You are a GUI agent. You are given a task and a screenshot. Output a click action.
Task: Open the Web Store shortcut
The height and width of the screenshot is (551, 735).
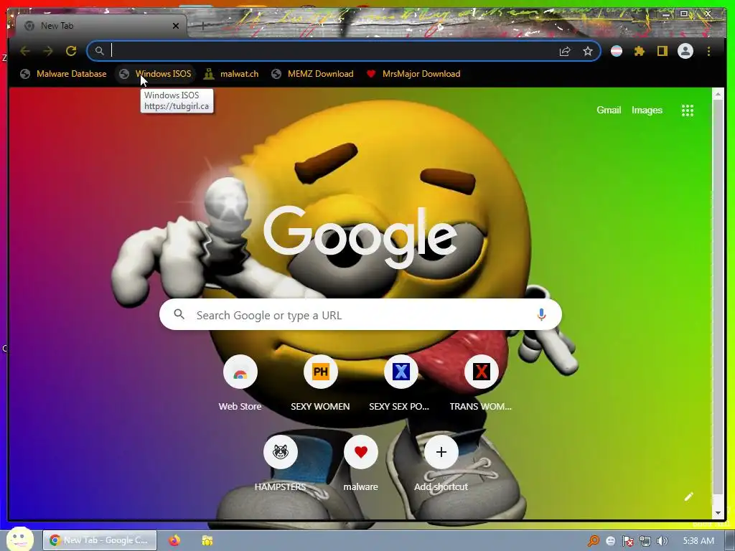tap(240, 383)
